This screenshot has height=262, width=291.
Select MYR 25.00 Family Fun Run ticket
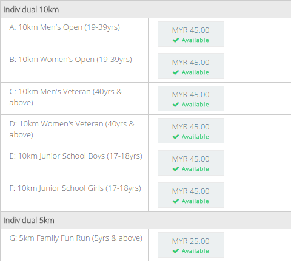[191, 245]
